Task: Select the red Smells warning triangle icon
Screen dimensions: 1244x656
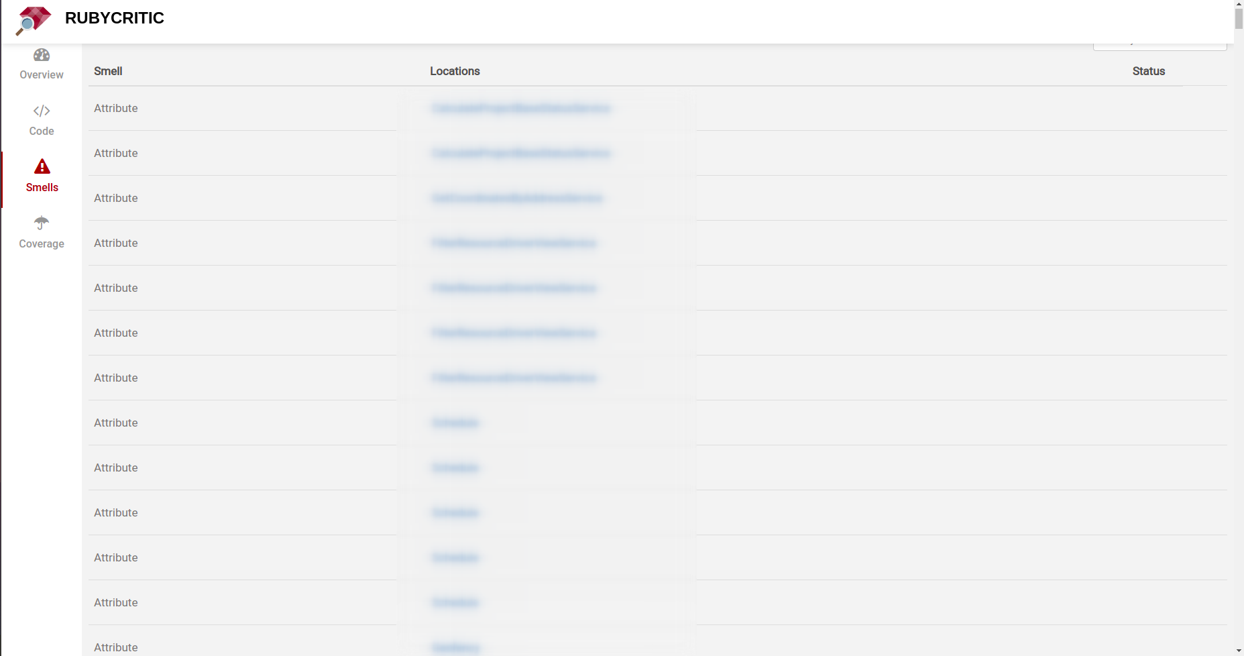Action: [x=42, y=166]
